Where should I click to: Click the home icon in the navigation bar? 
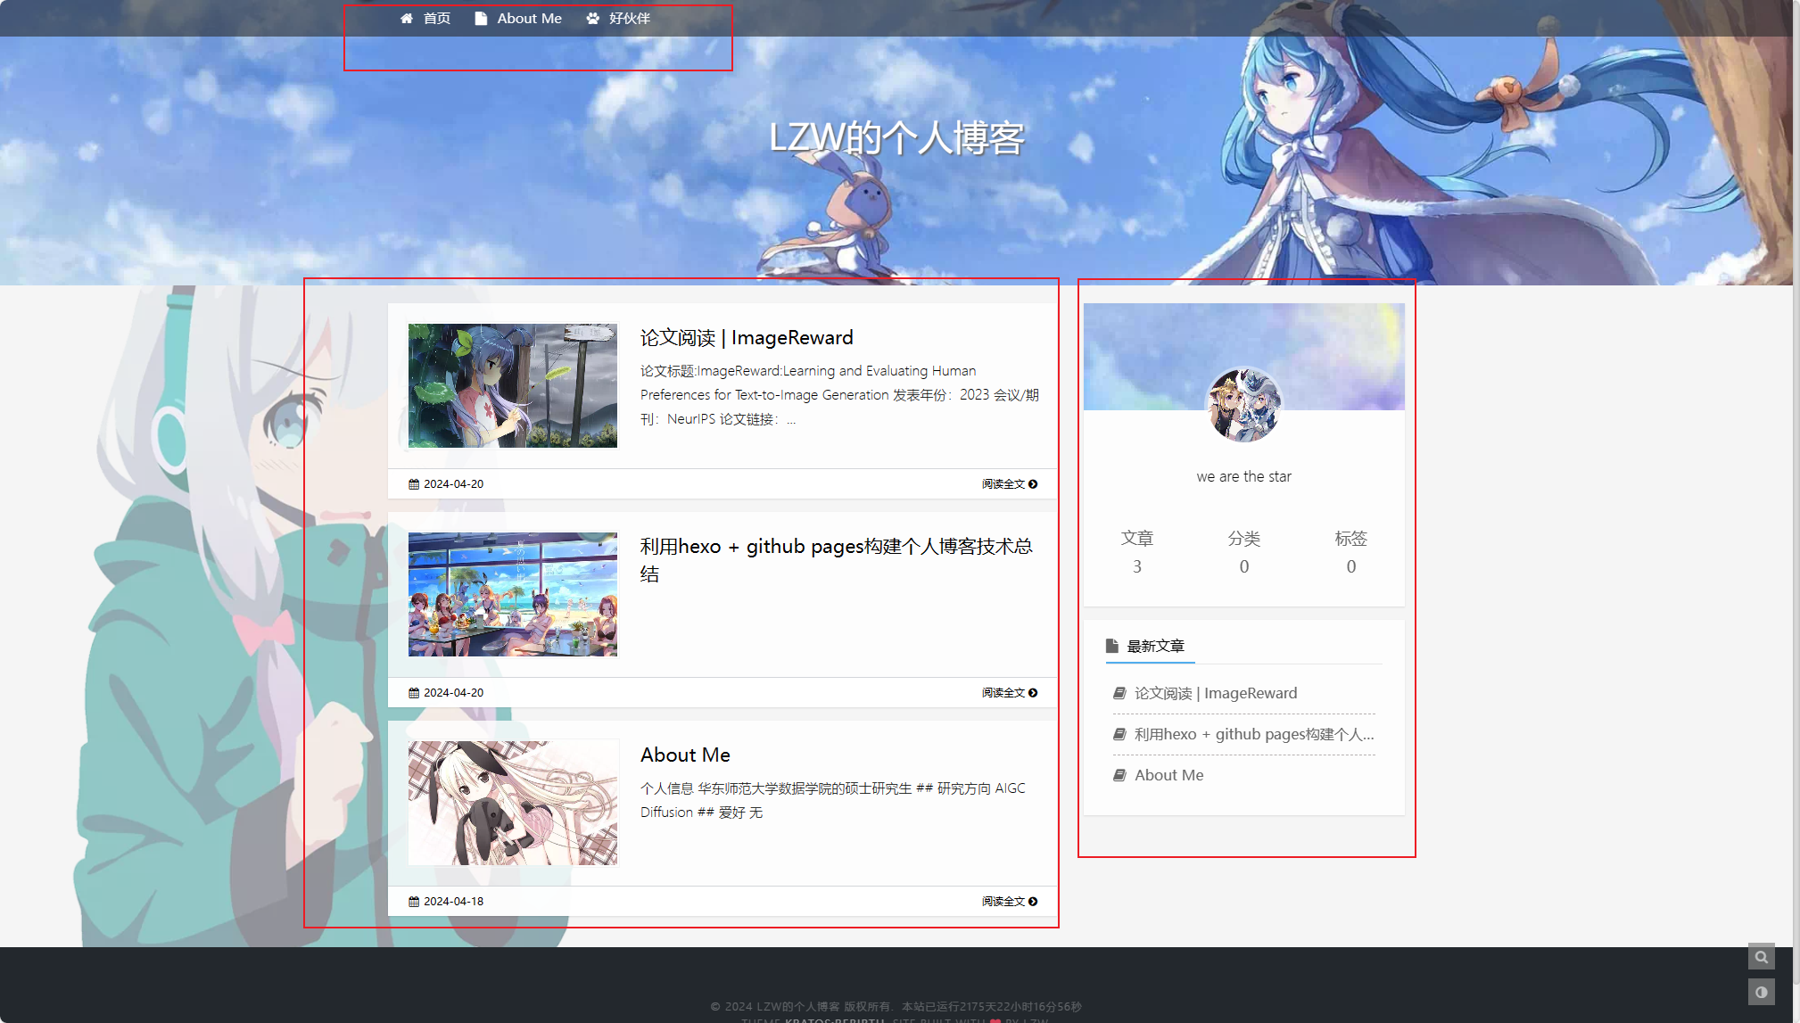point(407,19)
